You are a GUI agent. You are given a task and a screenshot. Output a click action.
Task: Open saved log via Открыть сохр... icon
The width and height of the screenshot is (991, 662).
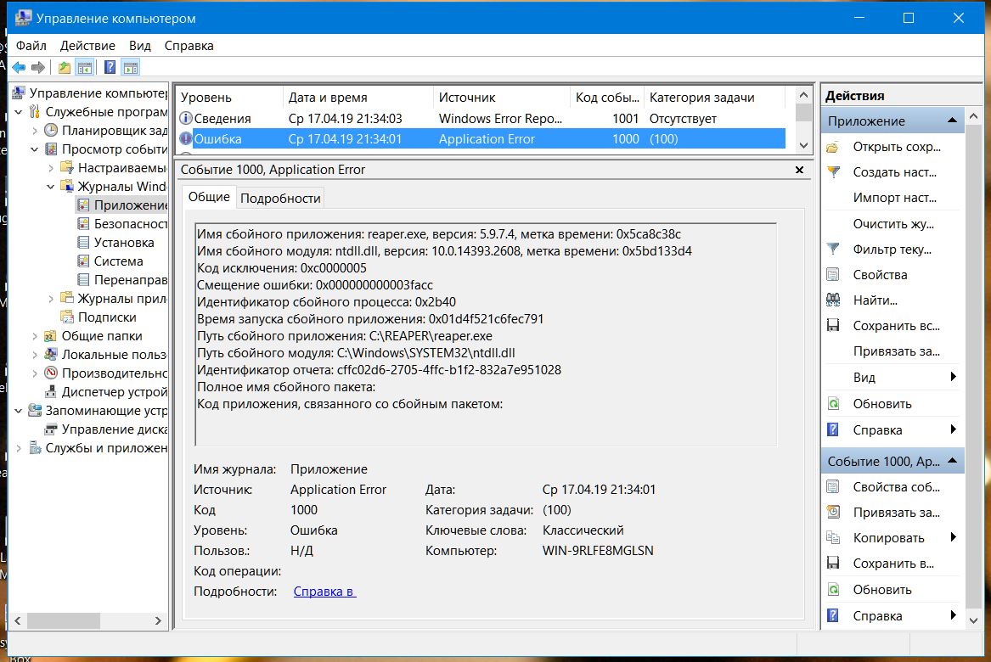pos(833,147)
